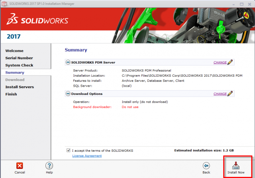Click the 'Features to install:' label

click(x=87, y=81)
